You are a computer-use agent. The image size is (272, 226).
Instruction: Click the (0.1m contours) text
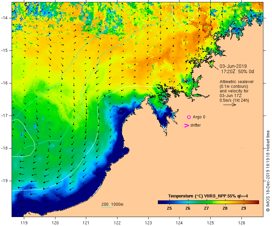pos(234,86)
